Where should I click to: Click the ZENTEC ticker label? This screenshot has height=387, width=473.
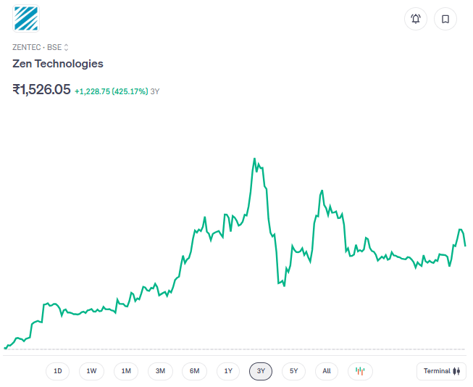pyautogui.click(x=27, y=47)
